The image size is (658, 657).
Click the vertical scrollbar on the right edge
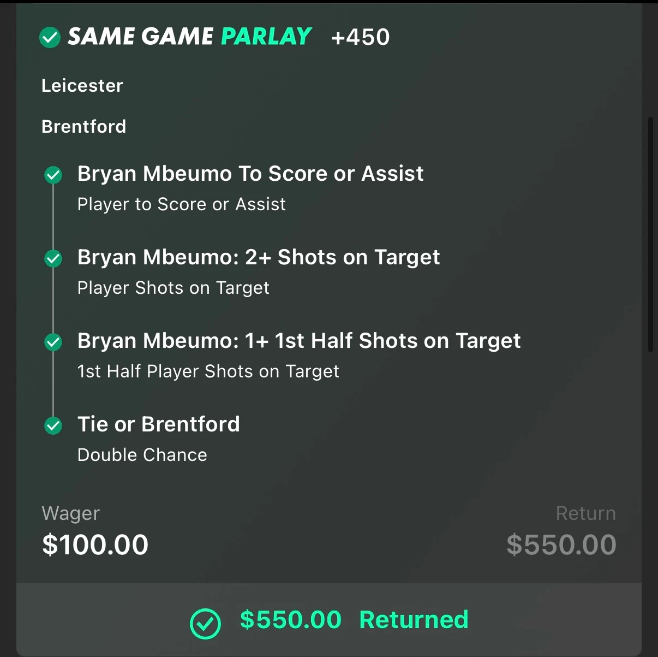[650, 235]
